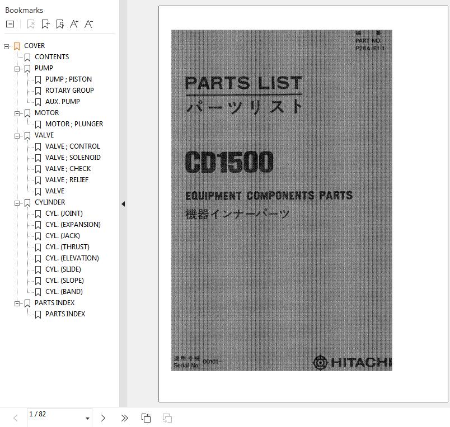The width and height of the screenshot is (450, 427).
Task: Open the MOTOR ; PLUNGER bookmark
Action: pyautogui.click(x=74, y=124)
